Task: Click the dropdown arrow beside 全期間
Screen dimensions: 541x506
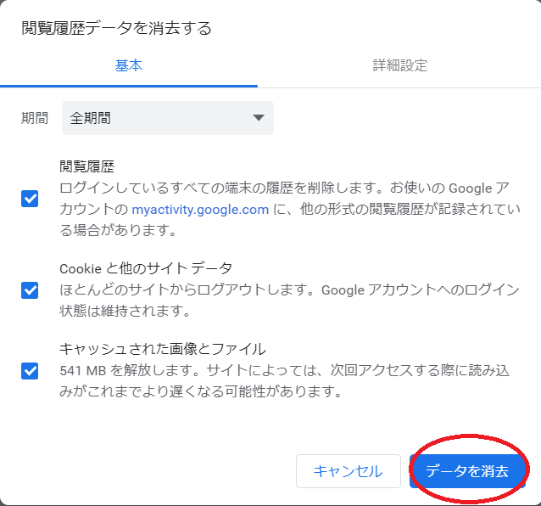Action: click(x=259, y=118)
